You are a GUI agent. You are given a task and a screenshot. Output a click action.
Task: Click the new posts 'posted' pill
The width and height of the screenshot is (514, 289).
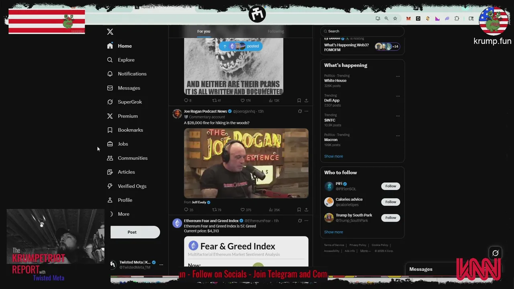(x=241, y=46)
